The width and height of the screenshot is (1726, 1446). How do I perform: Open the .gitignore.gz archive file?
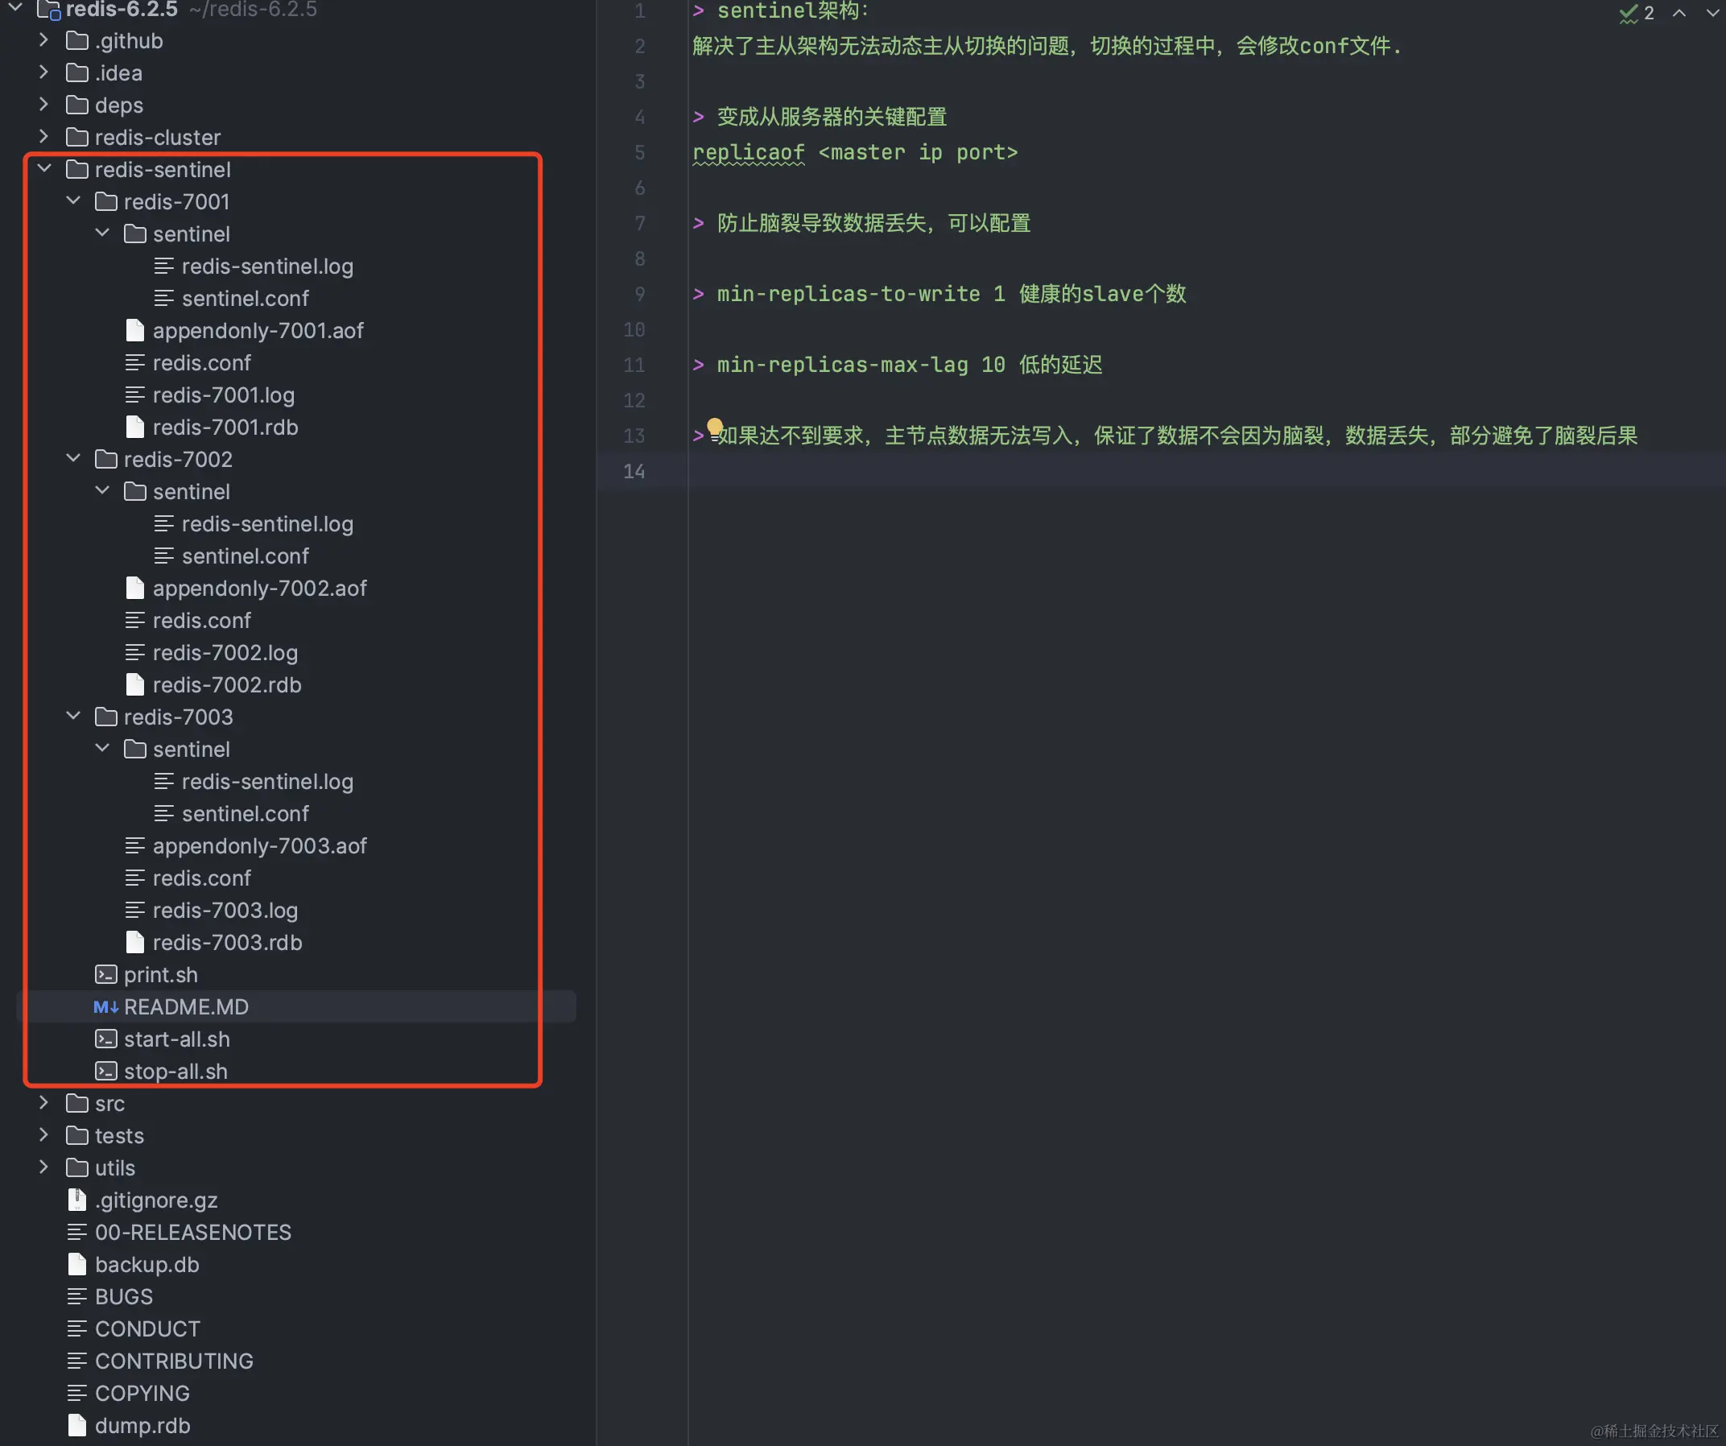pyautogui.click(x=155, y=1200)
